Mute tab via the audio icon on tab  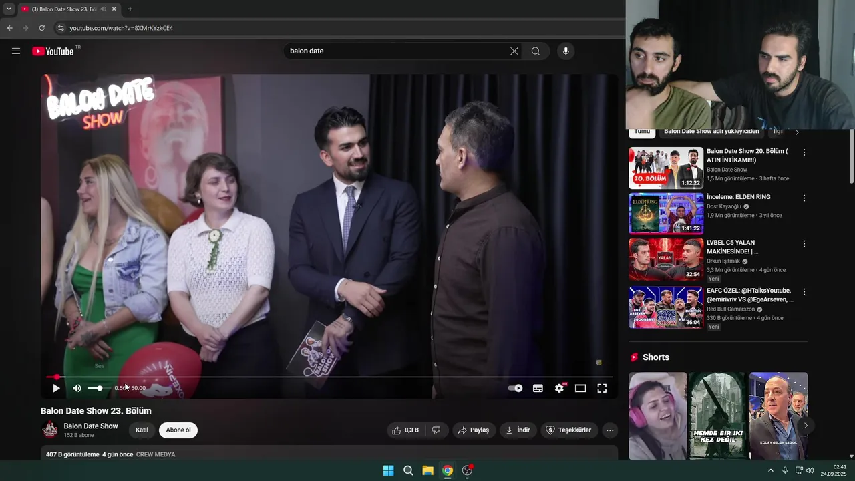click(x=103, y=9)
